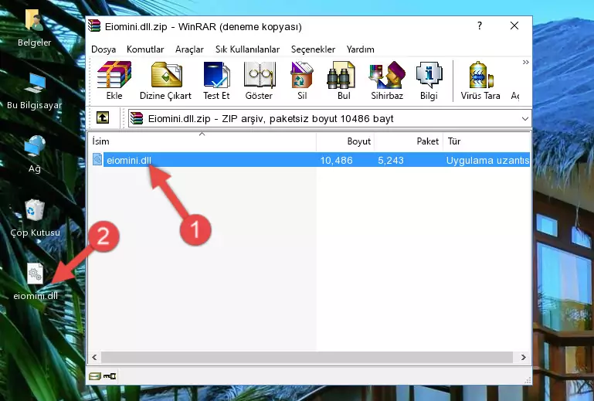Click the horizontal scrollbar track
Screen dimensions: 594x401
coord(307,357)
